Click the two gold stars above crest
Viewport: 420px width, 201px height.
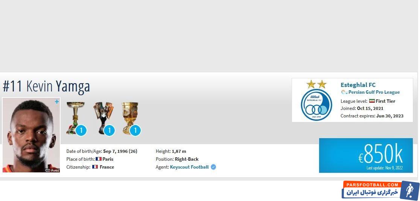point(317,84)
